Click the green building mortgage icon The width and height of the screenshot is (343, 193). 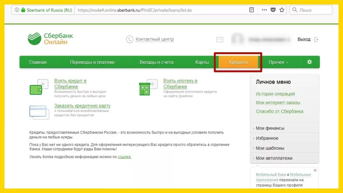pos(148,87)
